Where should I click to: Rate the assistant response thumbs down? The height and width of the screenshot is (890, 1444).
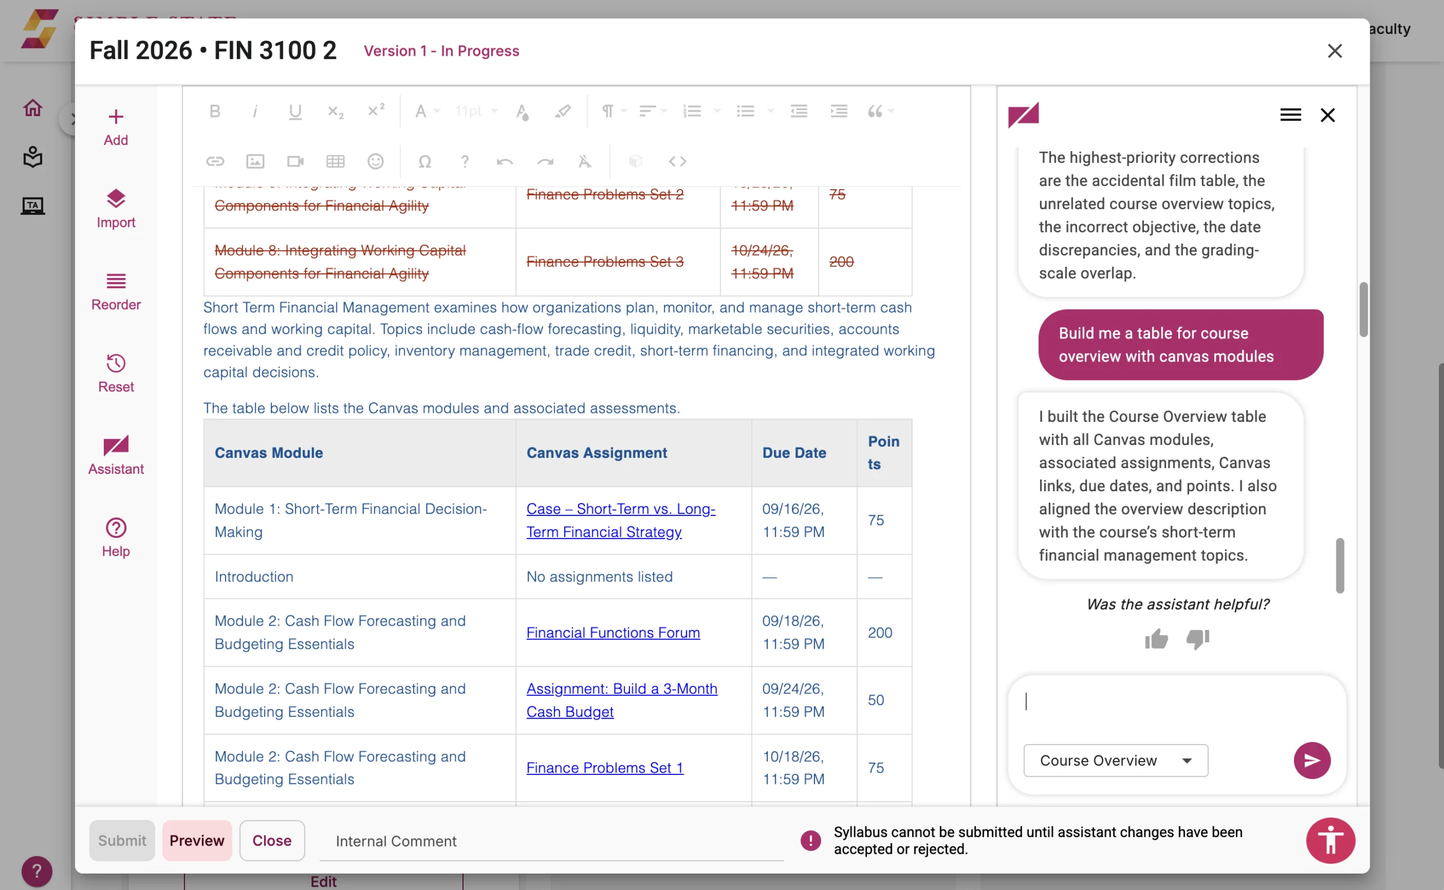tap(1198, 639)
